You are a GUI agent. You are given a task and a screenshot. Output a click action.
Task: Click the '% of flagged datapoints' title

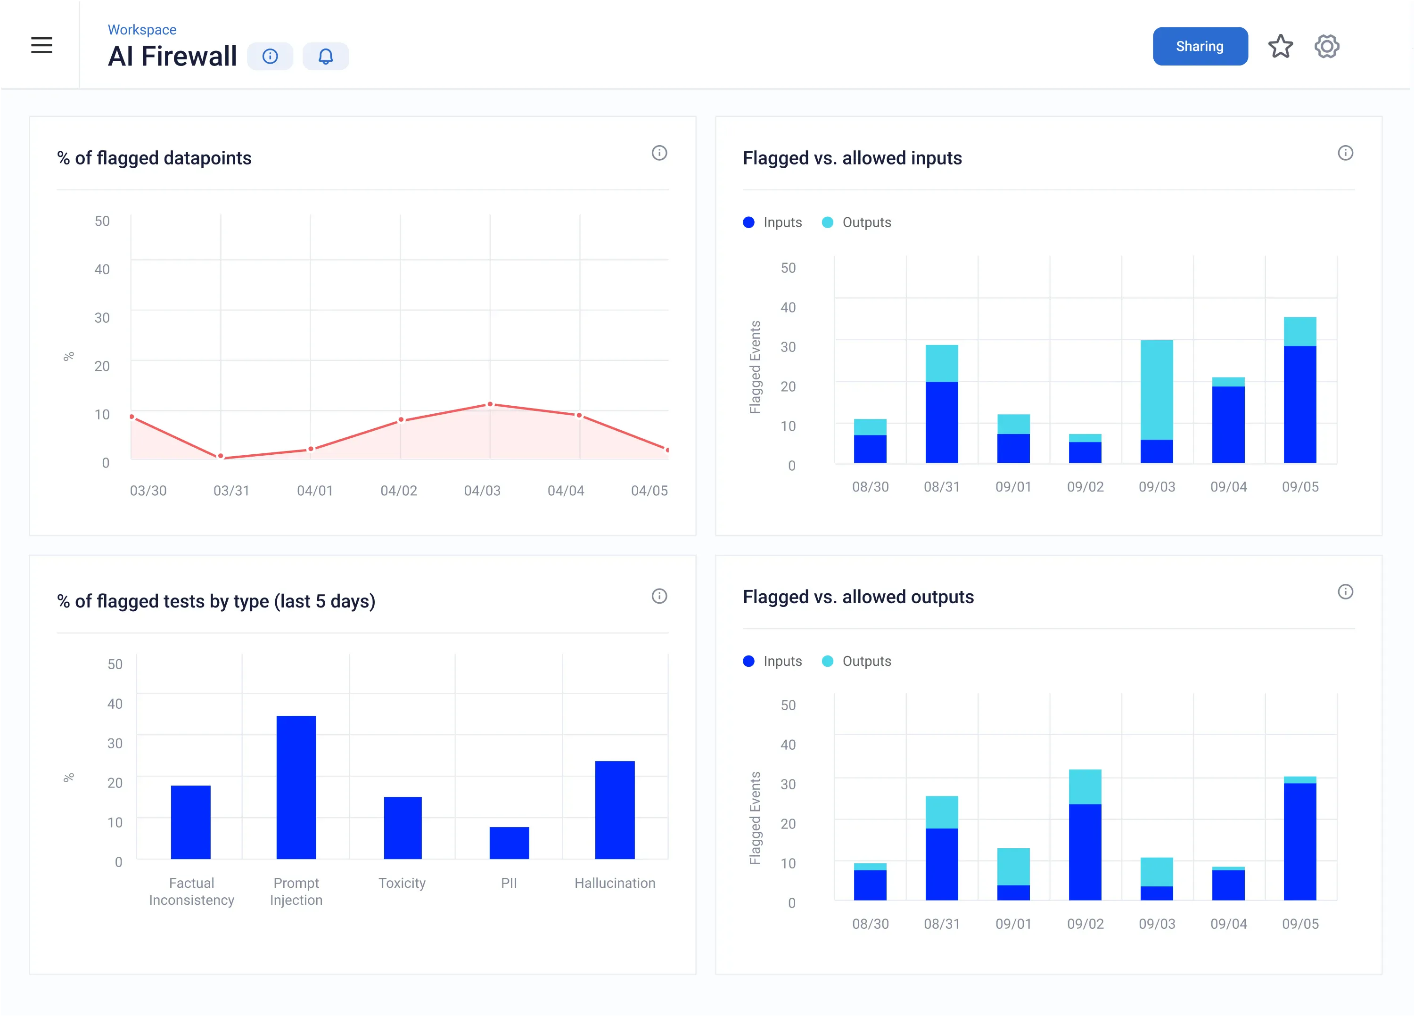(x=154, y=158)
